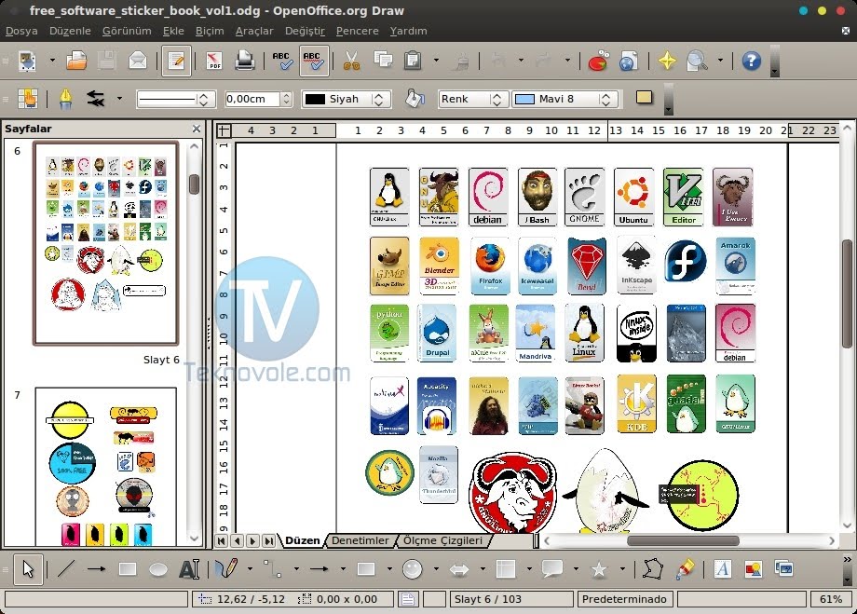Screen dimensions: 857x614
Task: Close the Sayfalar panel
Action: [x=197, y=129]
